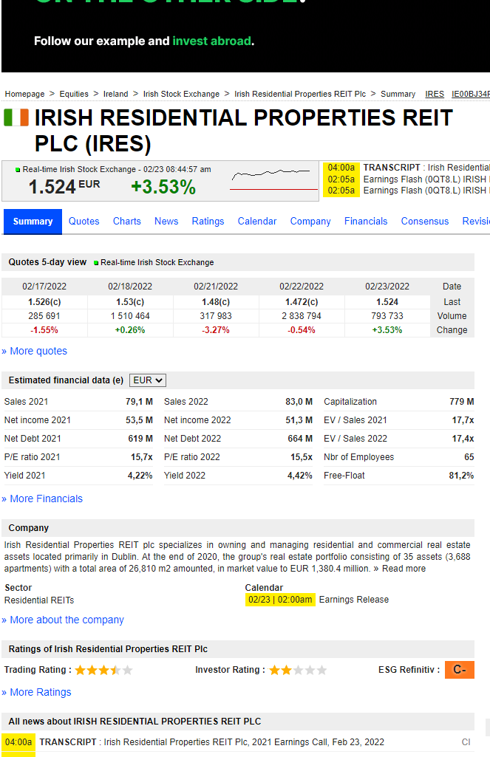Viewport: 490px width, 757px height.
Task: Select the 2 838 794 volume cell
Action: (302, 316)
